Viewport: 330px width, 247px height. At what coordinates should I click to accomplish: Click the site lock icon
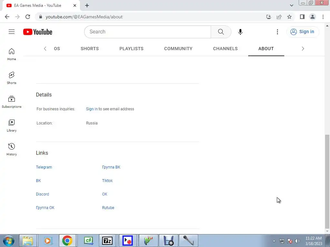(41, 17)
